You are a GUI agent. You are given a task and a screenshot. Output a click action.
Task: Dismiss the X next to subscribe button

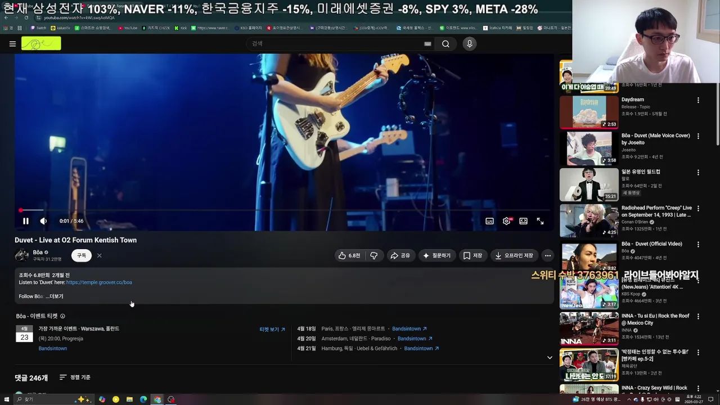[99, 255]
